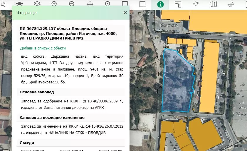Zoom in with the plus magnifier
Image resolution: width=247 pixels, height=151 pixels.
pyautogui.click(x=54, y=4)
